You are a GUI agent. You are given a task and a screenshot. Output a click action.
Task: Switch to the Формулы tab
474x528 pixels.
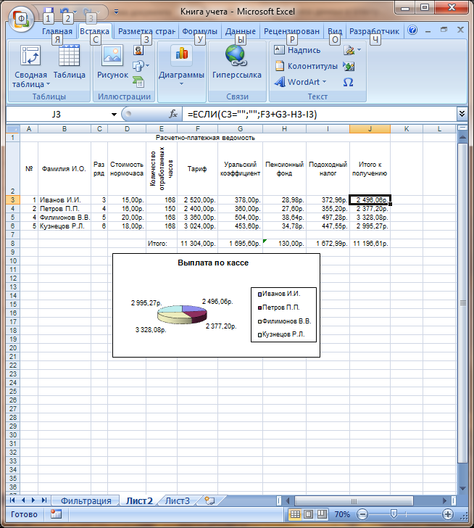click(x=200, y=31)
